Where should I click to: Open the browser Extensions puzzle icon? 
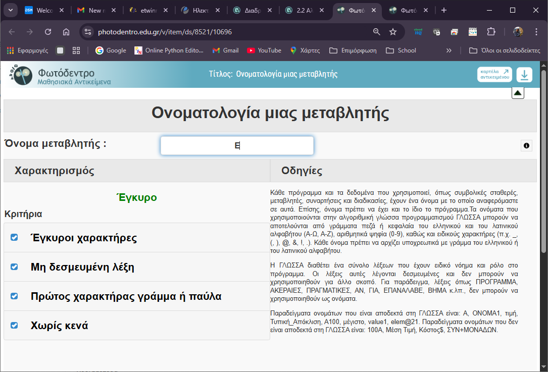(x=491, y=32)
